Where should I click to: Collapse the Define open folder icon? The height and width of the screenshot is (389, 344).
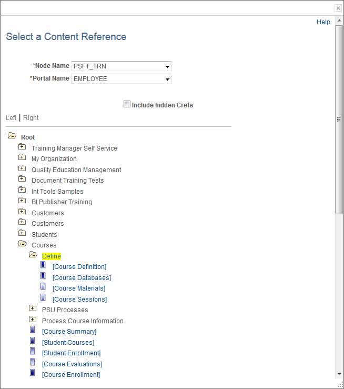[33, 255]
